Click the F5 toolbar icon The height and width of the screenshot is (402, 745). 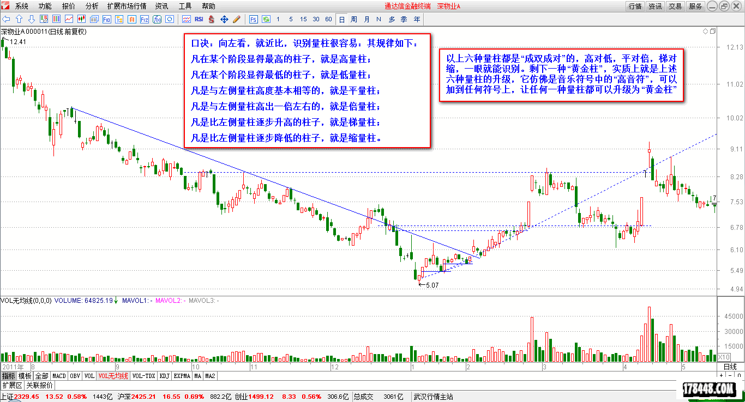tap(254, 19)
